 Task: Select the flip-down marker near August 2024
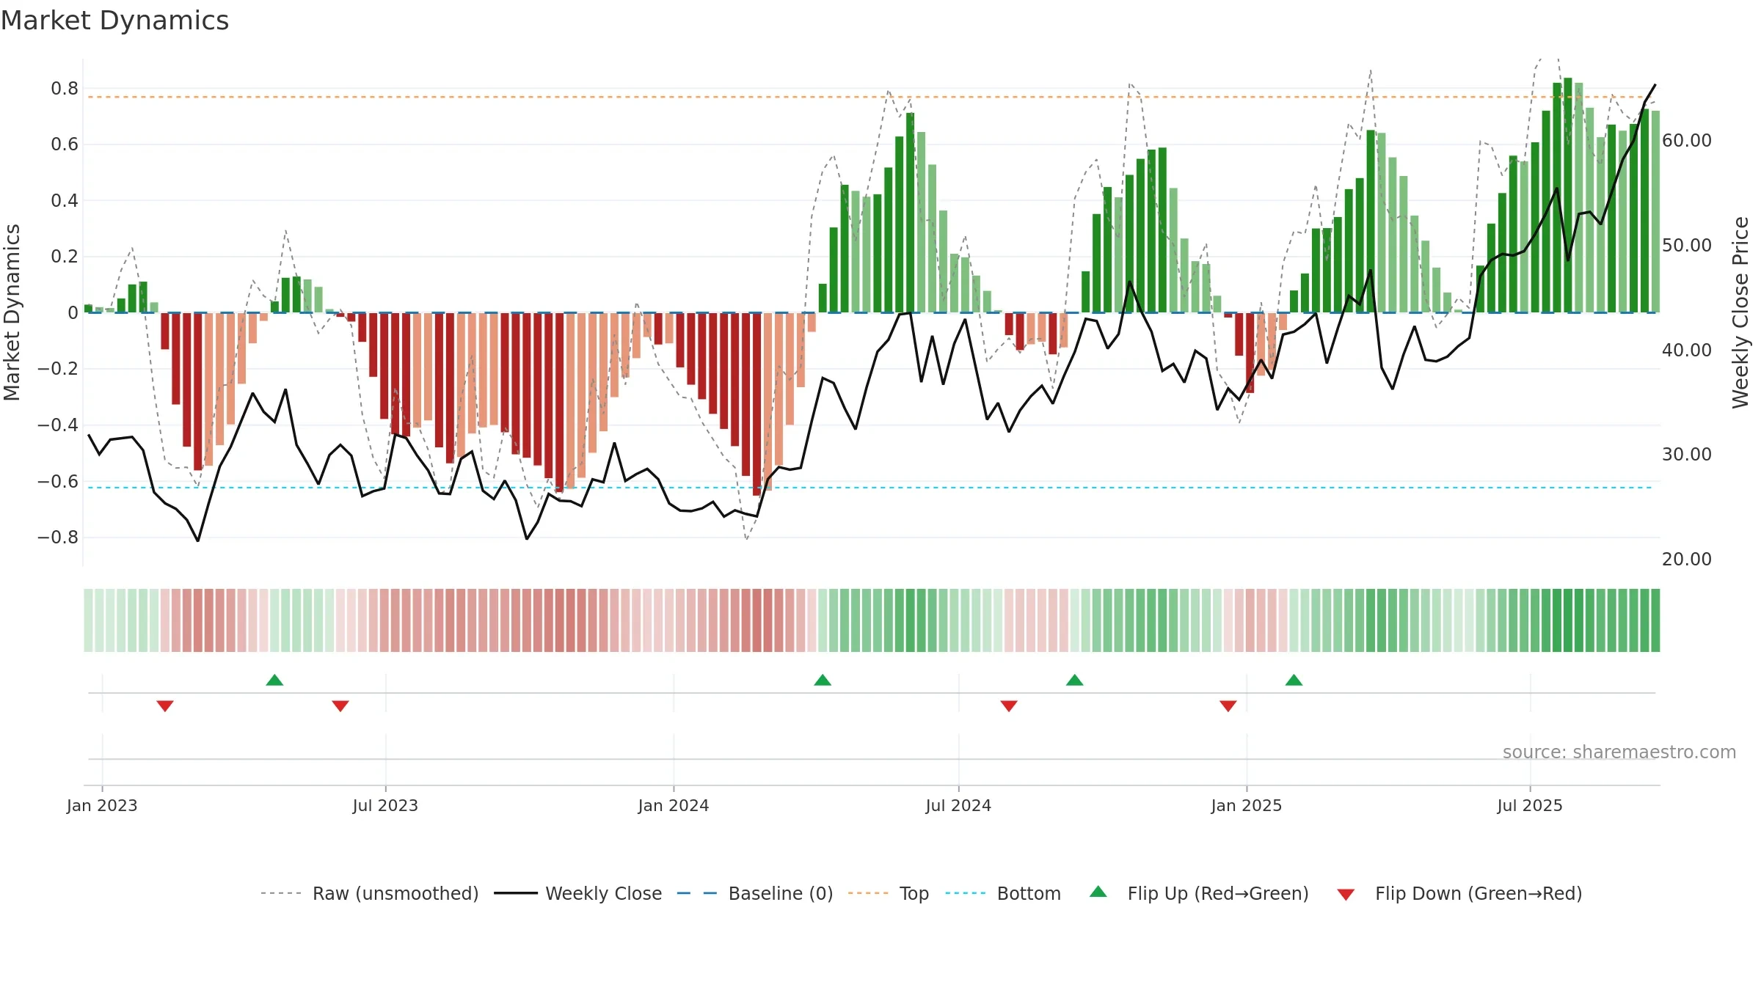click(1009, 706)
